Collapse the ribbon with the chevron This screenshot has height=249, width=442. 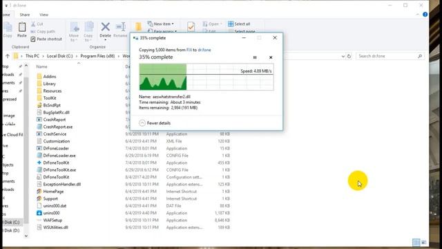click(417, 15)
